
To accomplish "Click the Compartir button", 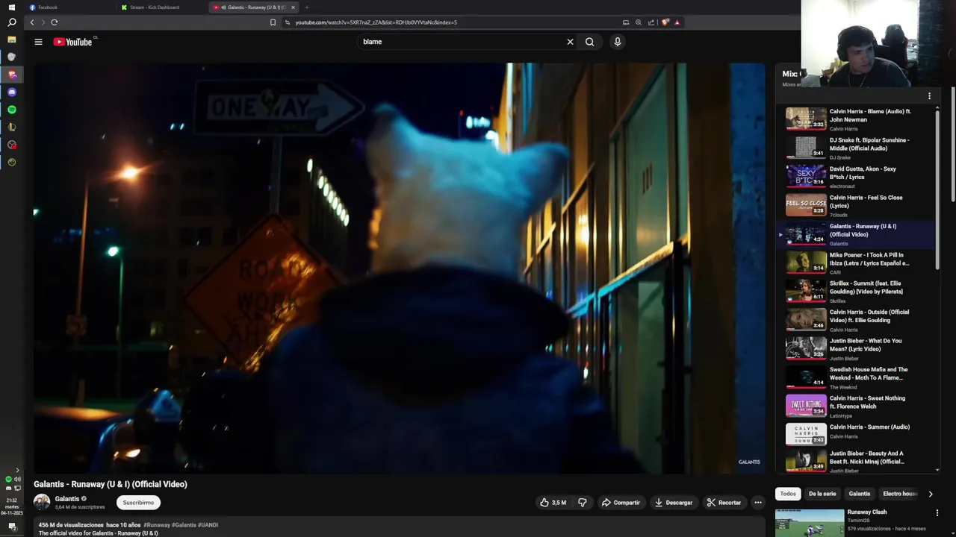I will [621, 503].
